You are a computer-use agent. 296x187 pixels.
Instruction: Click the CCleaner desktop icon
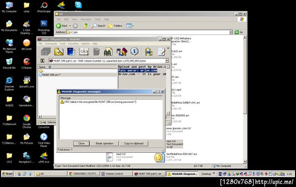tap(27, 63)
